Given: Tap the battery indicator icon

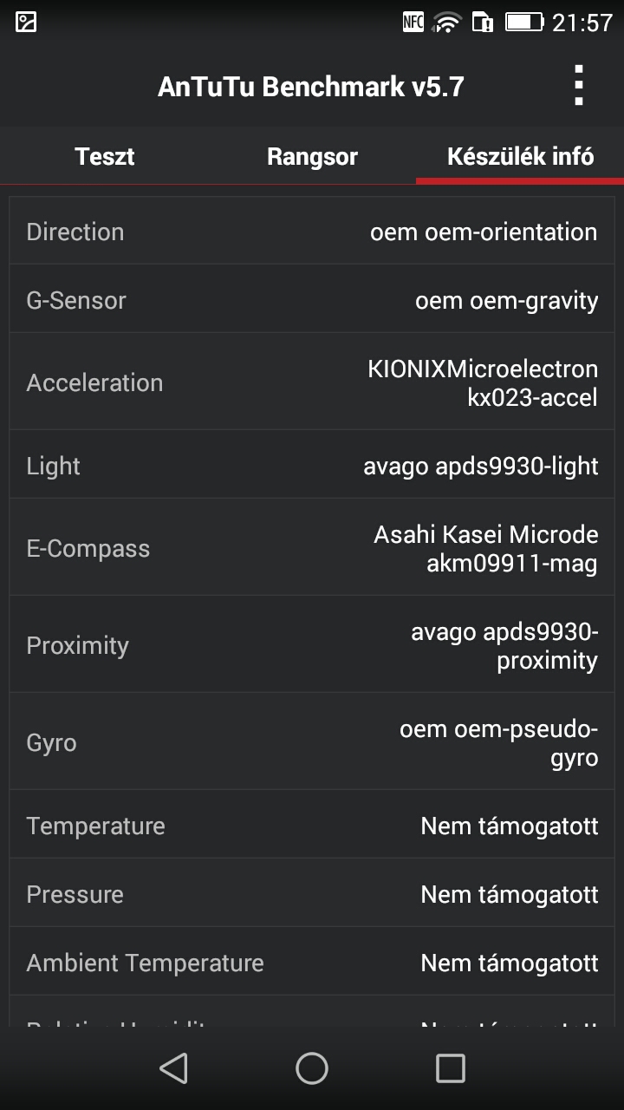Looking at the screenshot, I should coord(523,23).
